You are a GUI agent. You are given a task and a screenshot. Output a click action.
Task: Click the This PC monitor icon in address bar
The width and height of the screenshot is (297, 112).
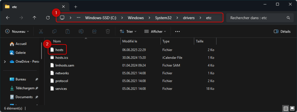click(x=62, y=18)
